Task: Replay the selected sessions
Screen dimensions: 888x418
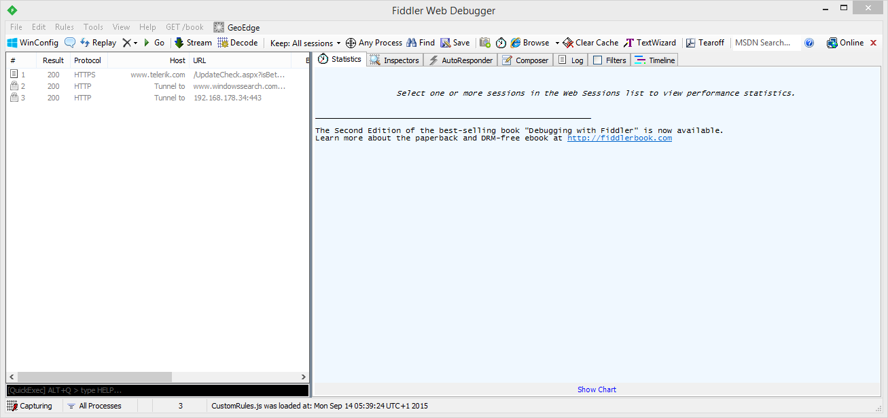Action: 98,43
